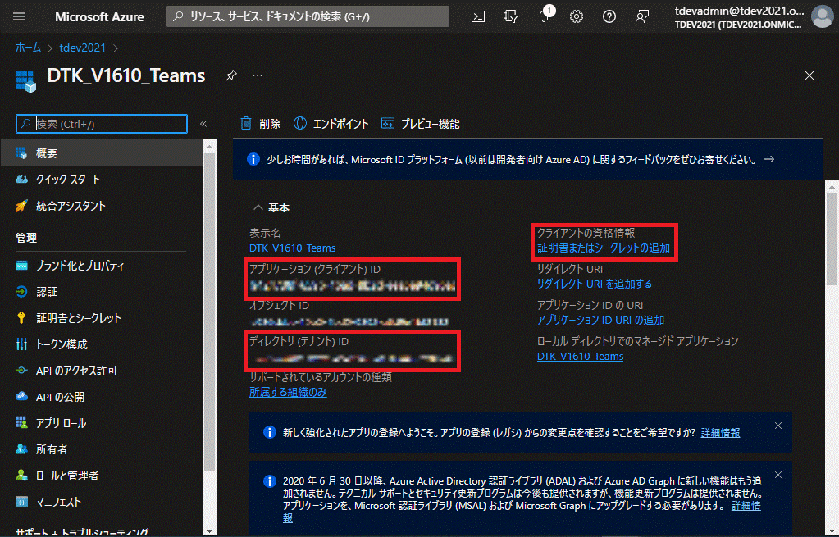Click the blurred アプリケーション (クライアント) ID value
The height and width of the screenshot is (537, 839).
pyautogui.click(x=352, y=286)
